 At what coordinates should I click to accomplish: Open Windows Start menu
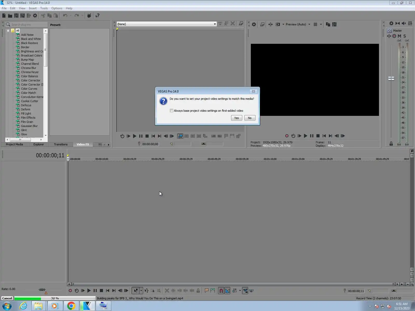coord(7,306)
